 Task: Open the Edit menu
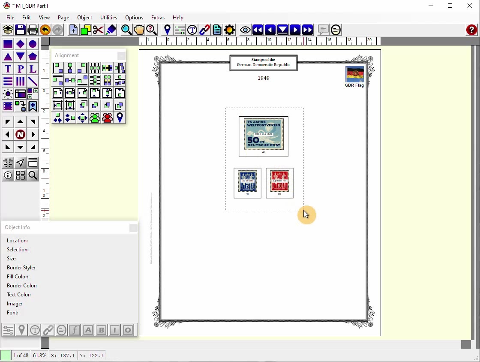(x=27, y=18)
